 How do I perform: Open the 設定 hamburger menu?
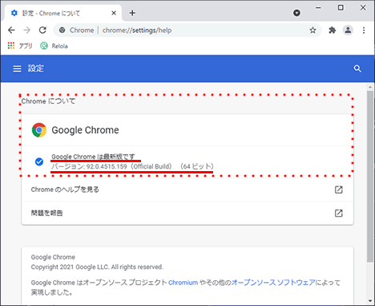tap(17, 69)
